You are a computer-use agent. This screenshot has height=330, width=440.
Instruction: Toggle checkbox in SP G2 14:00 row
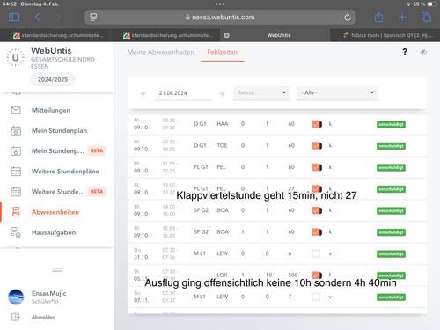pyautogui.click(x=317, y=210)
